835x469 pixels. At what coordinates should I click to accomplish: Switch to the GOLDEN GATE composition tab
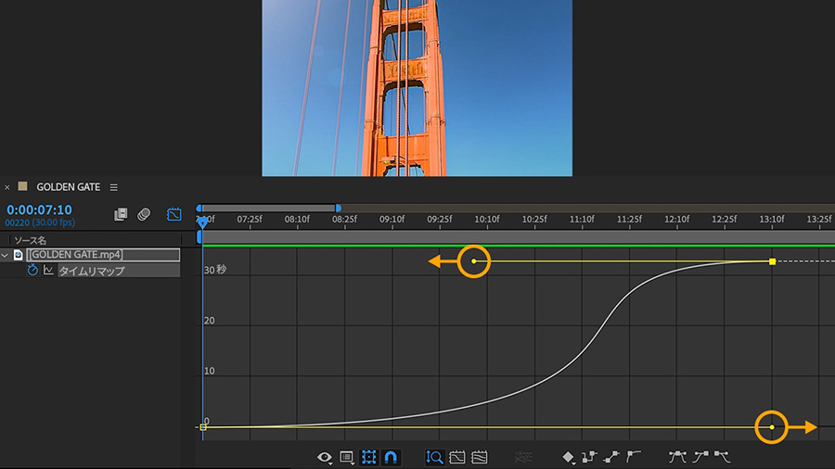pos(68,187)
